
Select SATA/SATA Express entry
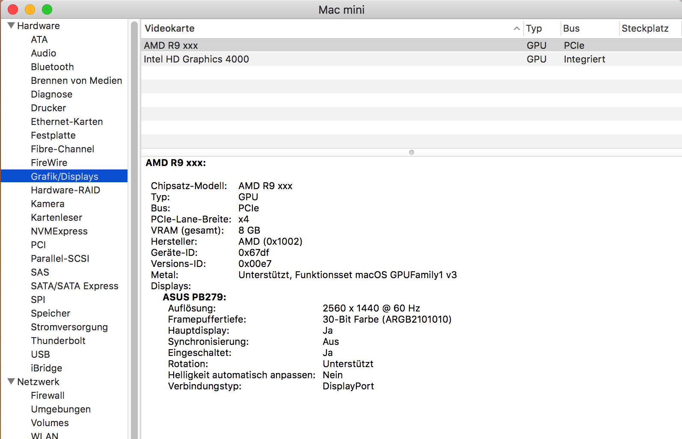click(x=74, y=286)
